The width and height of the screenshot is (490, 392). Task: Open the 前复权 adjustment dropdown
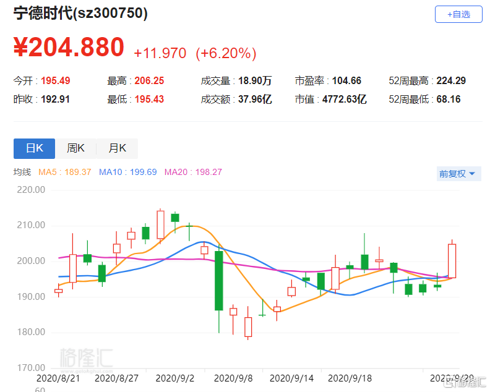[x=458, y=174]
